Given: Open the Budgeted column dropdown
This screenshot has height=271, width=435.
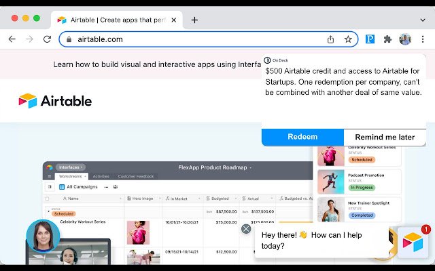Looking at the screenshot, I should pyautogui.click(x=236, y=199).
